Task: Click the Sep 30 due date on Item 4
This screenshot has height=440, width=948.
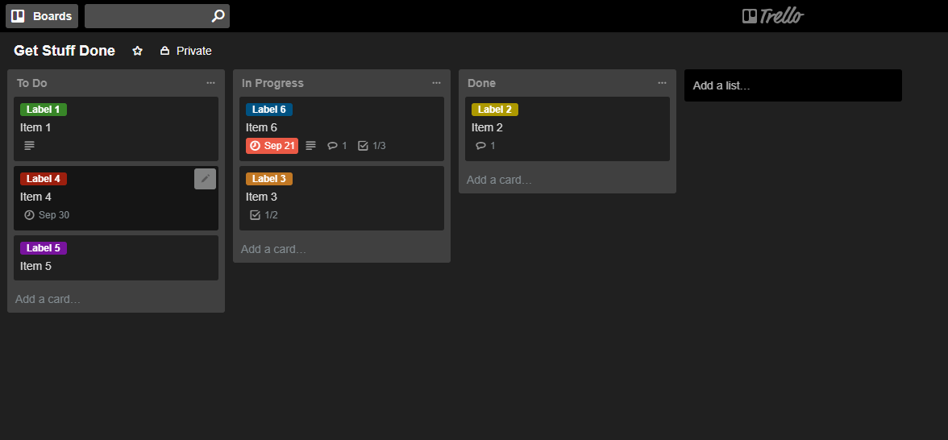Action: click(x=47, y=215)
